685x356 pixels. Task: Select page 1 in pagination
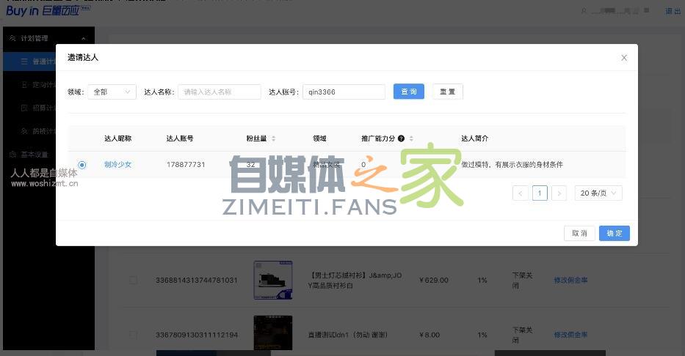tap(540, 193)
